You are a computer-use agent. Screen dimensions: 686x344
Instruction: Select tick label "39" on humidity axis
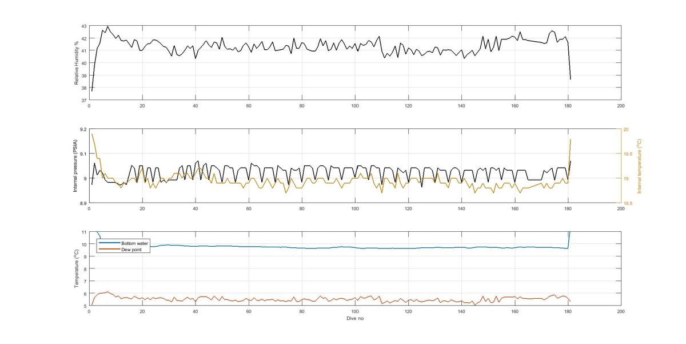(x=83, y=76)
